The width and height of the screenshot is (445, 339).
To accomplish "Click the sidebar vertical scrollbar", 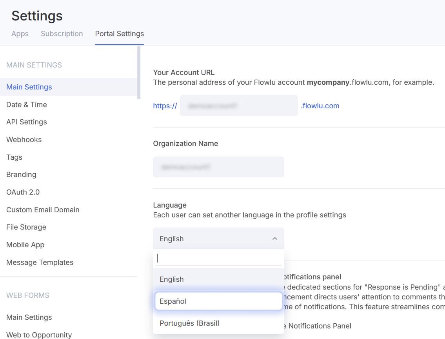I will [x=138, y=73].
